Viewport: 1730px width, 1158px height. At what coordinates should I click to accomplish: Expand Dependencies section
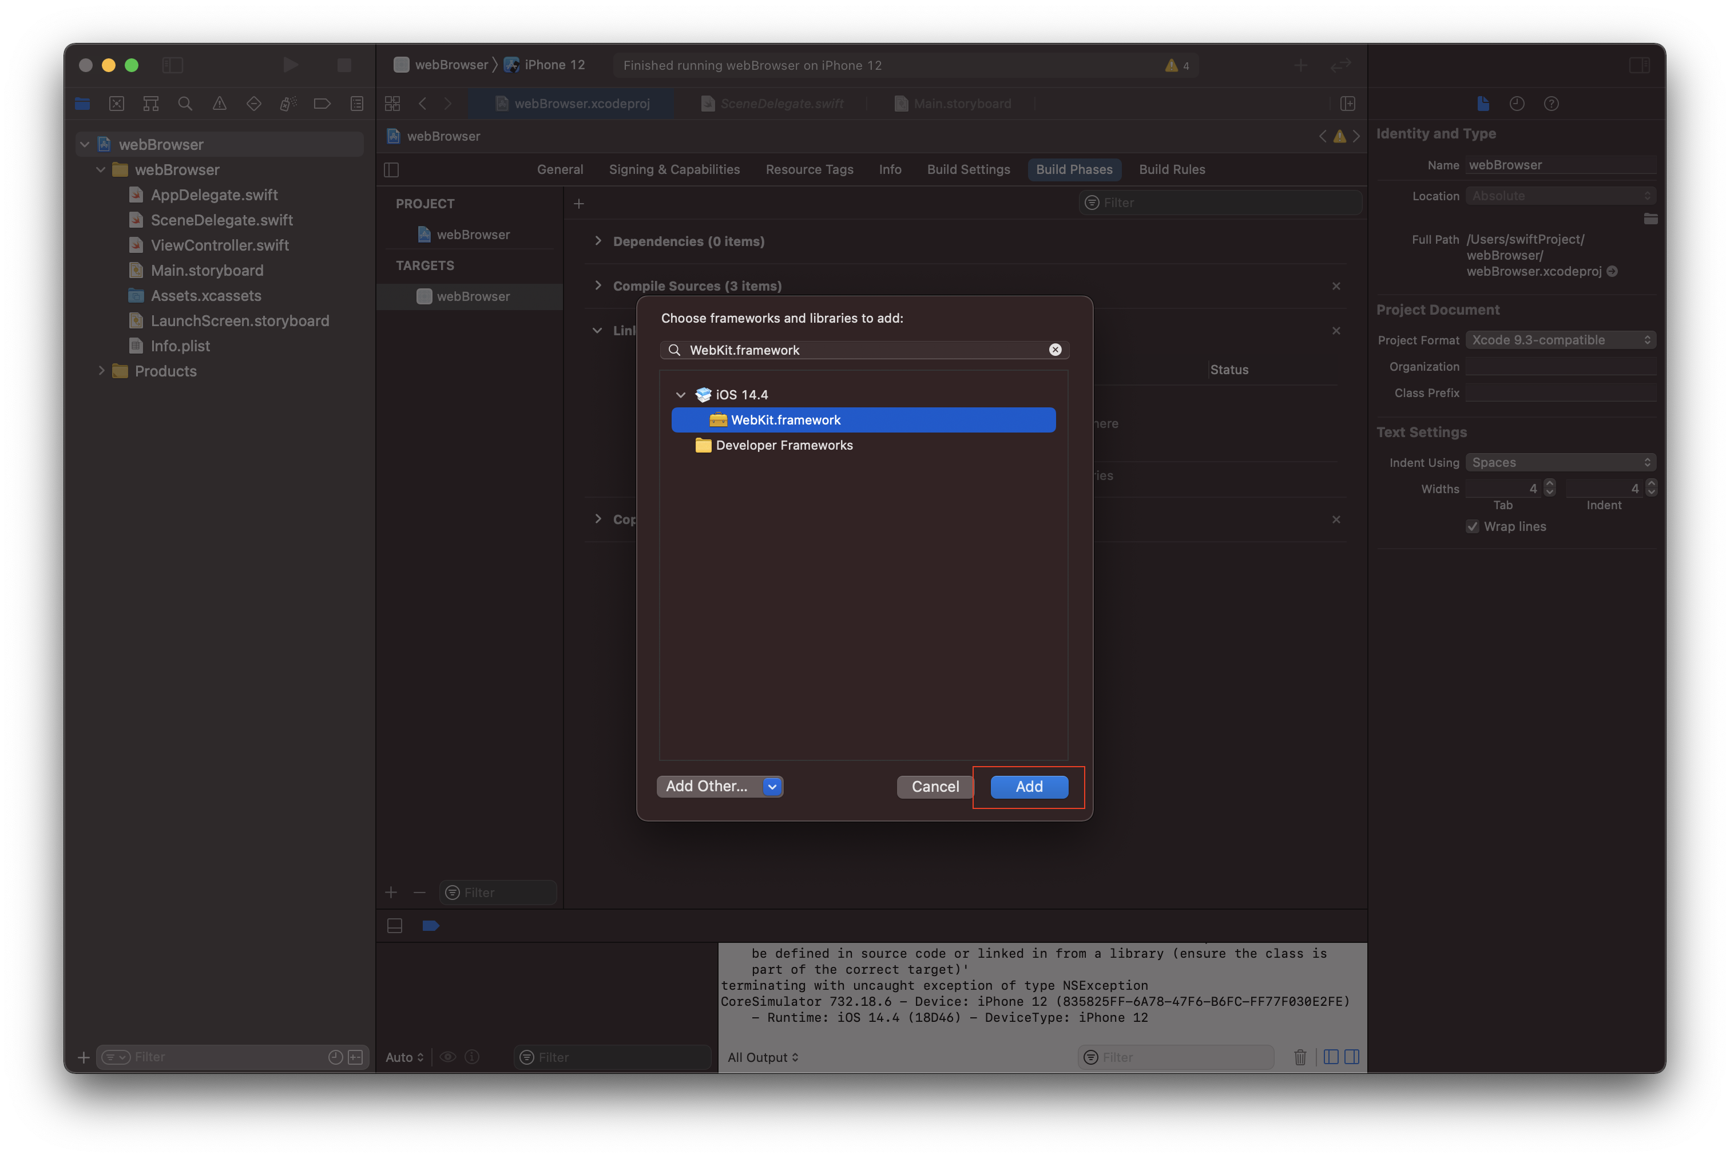coord(598,240)
